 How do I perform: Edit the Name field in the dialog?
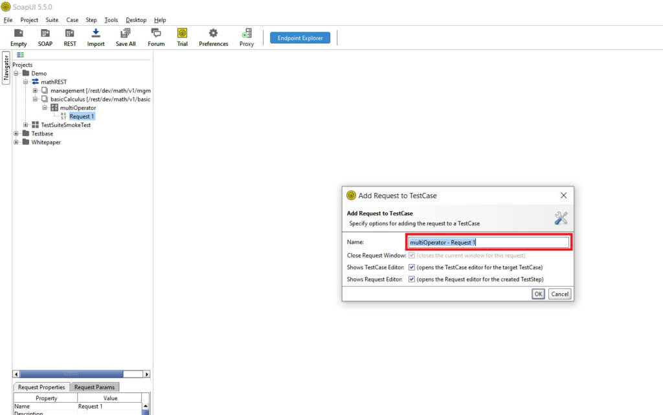point(489,242)
